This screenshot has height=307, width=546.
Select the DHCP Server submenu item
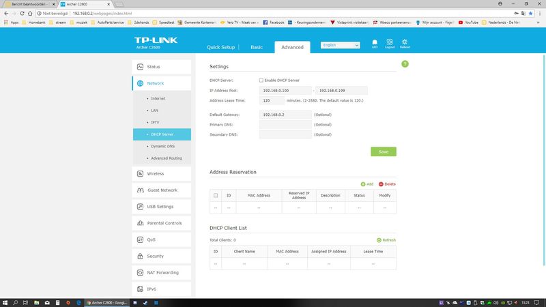point(162,134)
